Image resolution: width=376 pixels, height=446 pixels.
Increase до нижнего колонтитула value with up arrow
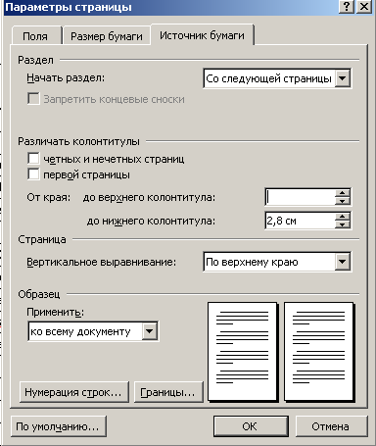pyautogui.click(x=343, y=217)
